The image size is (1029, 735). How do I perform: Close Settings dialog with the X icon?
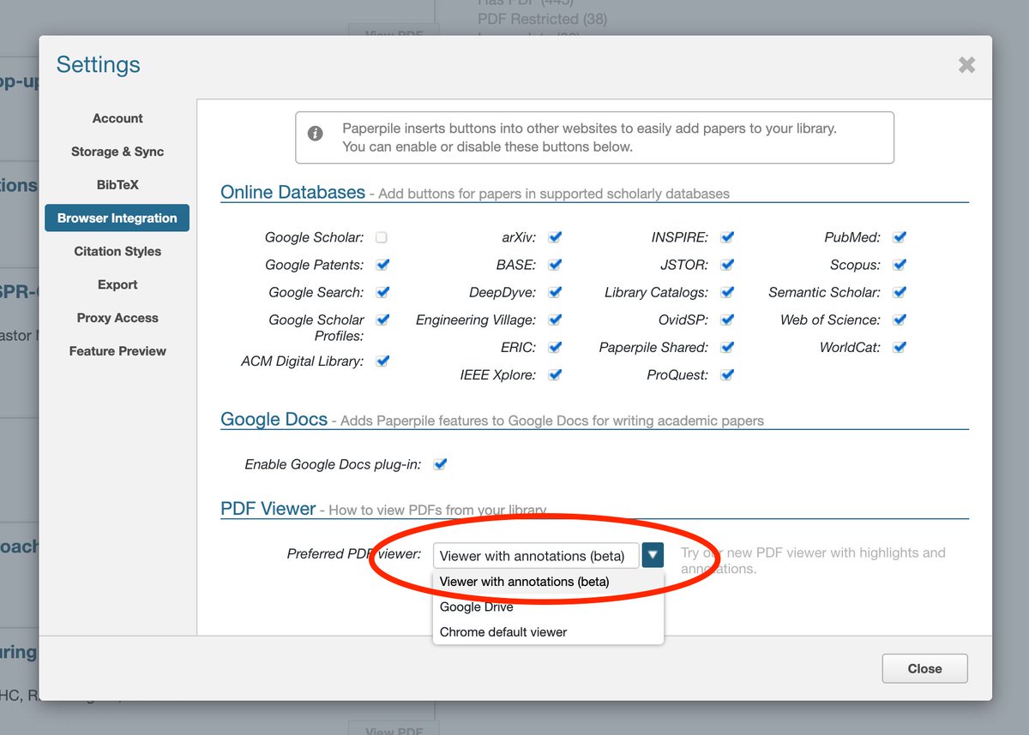[966, 65]
